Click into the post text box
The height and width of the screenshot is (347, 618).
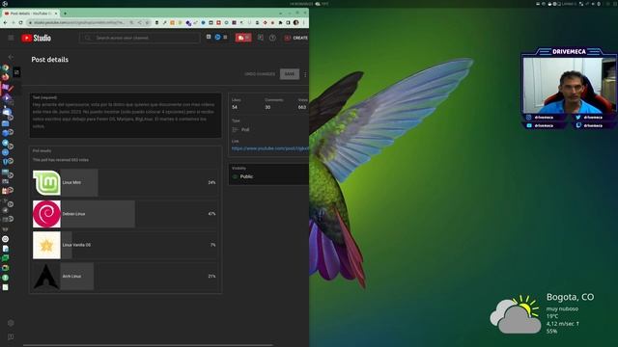click(x=126, y=116)
